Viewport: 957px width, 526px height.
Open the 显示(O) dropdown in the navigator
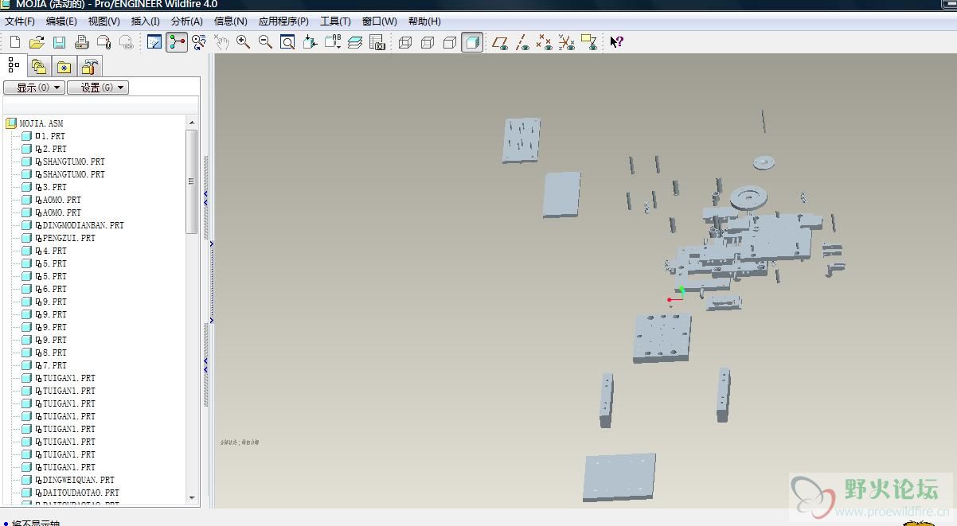pyautogui.click(x=34, y=88)
